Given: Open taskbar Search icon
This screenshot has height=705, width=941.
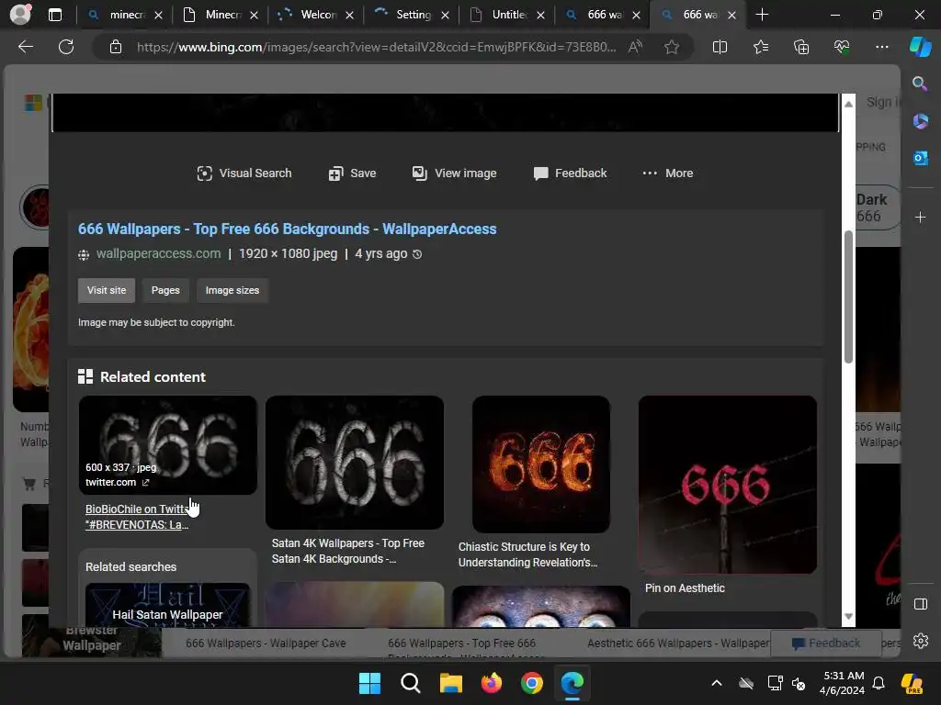Looking at the screenshot, I should (411, 683).
